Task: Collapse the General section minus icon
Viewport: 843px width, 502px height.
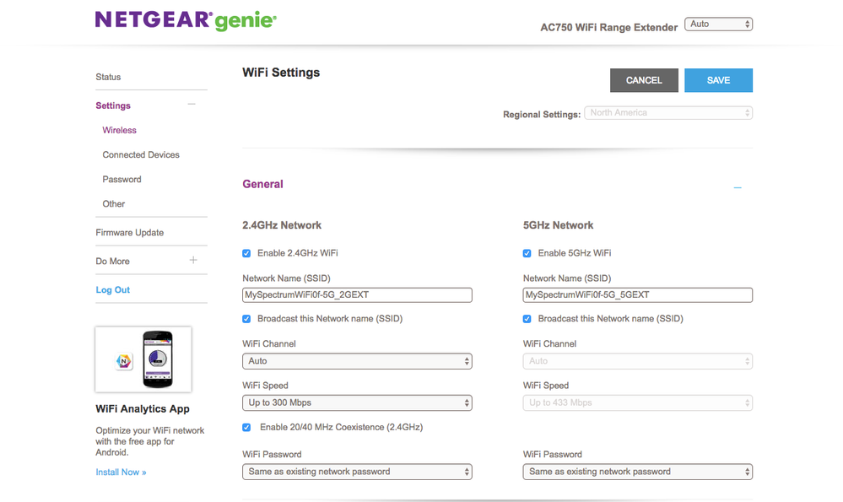Action: tap(738, 187)
